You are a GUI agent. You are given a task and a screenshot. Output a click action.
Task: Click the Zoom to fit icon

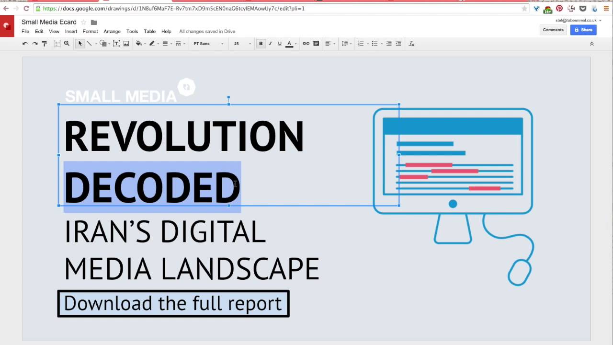pyautogui.click(x=57, y=44)
